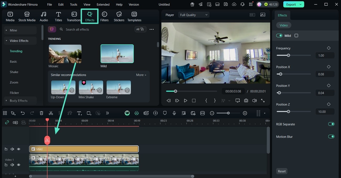Toggle the Mild effect switch
Image resolution: width=341 pixels, height=178 pixels.
[279, 36]
